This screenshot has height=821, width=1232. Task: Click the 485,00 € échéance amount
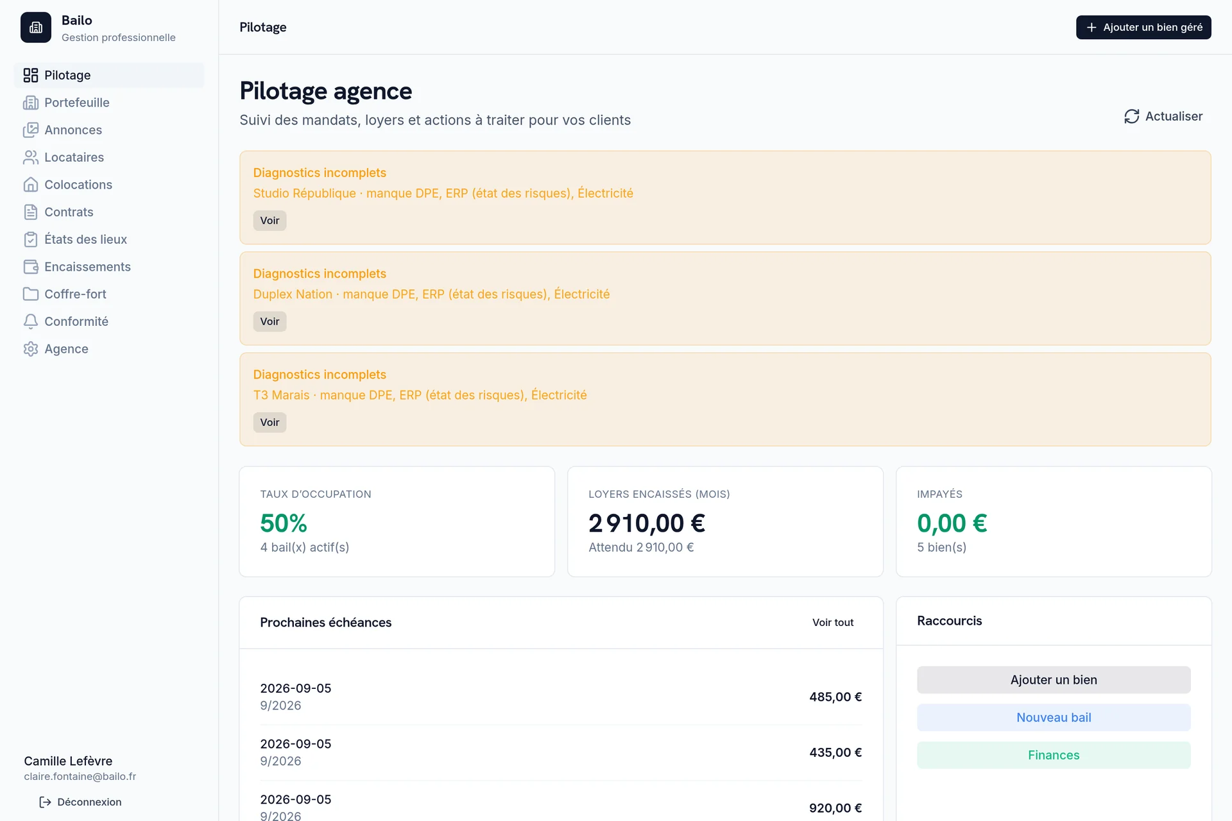pos(835,697)
